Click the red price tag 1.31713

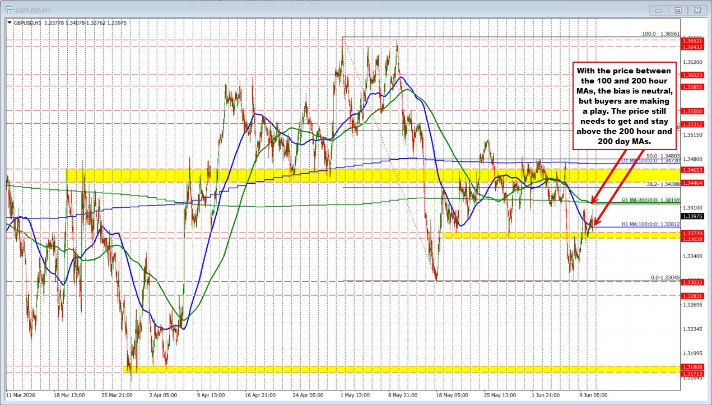pyautogui.click(x=692, y=373)
